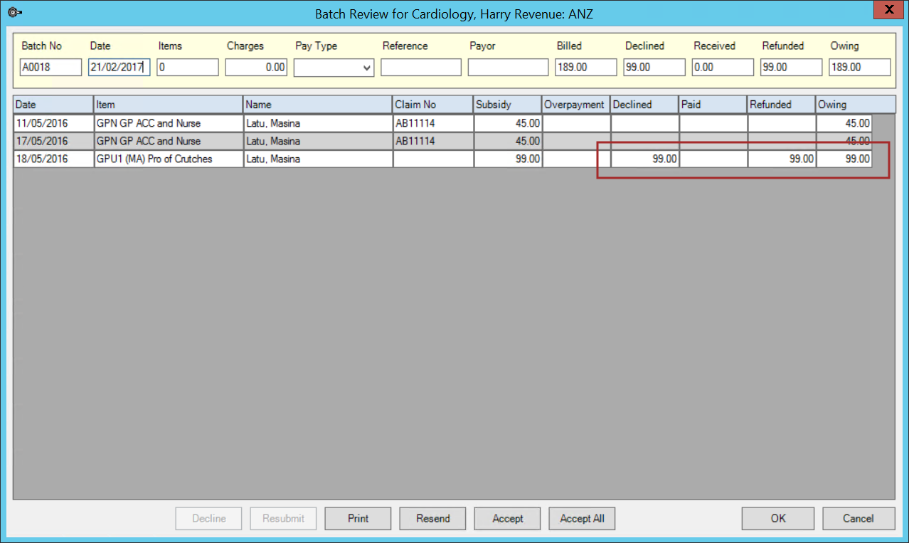
Task: Click the 45.00 Subsidy cell in first row
Action: tap(508, 123)
